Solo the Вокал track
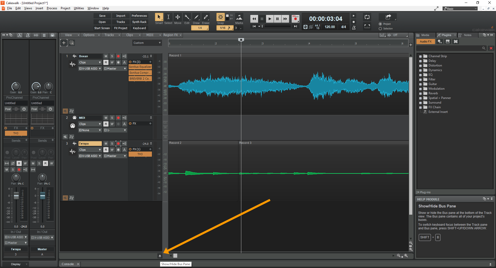The height and width of the screenshot is (268, 496). (112, 56)
